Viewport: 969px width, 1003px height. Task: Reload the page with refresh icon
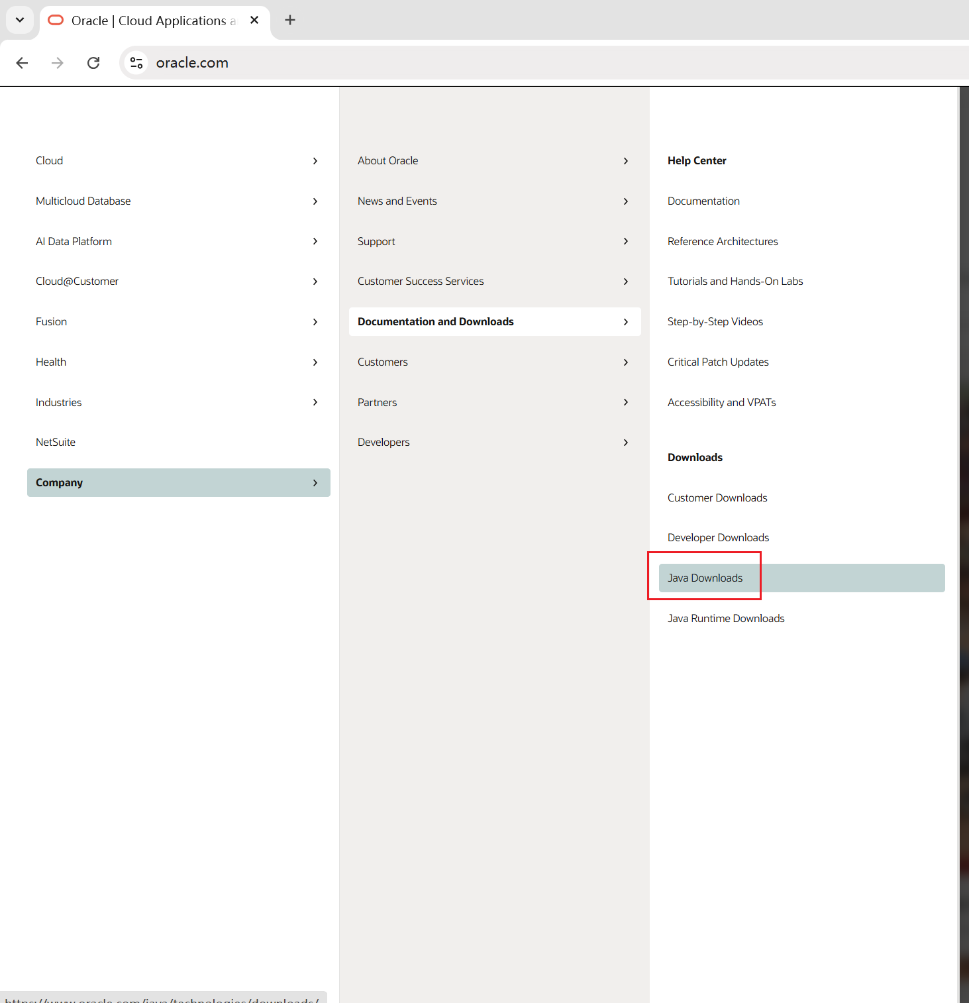click(93, 63)
